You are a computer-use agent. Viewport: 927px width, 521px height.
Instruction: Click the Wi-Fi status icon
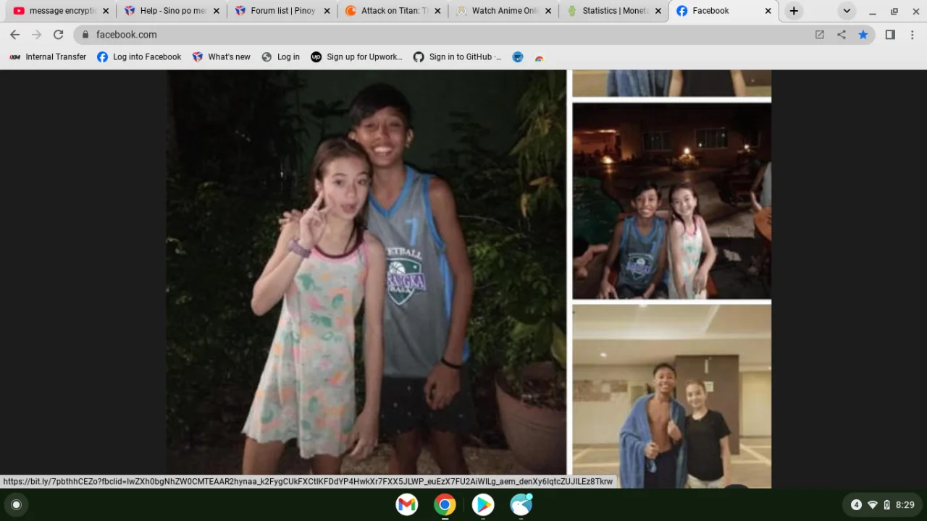873,505
